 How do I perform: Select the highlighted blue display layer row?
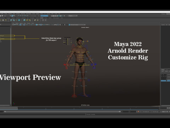click(x=165, y=81)
